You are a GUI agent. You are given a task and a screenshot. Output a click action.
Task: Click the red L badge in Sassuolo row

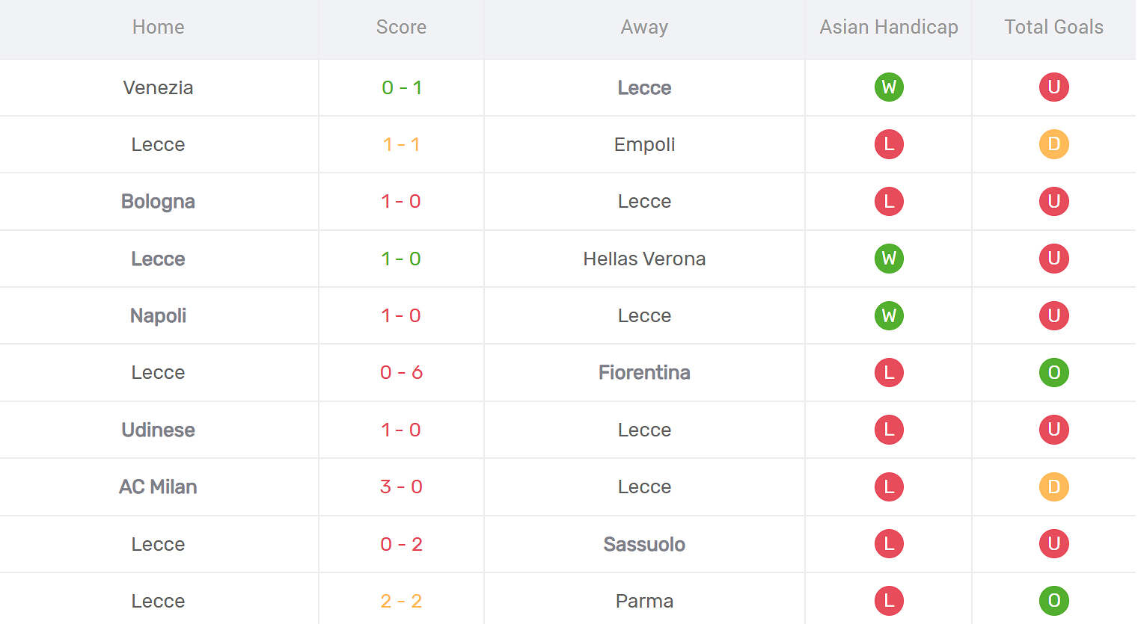889,544
